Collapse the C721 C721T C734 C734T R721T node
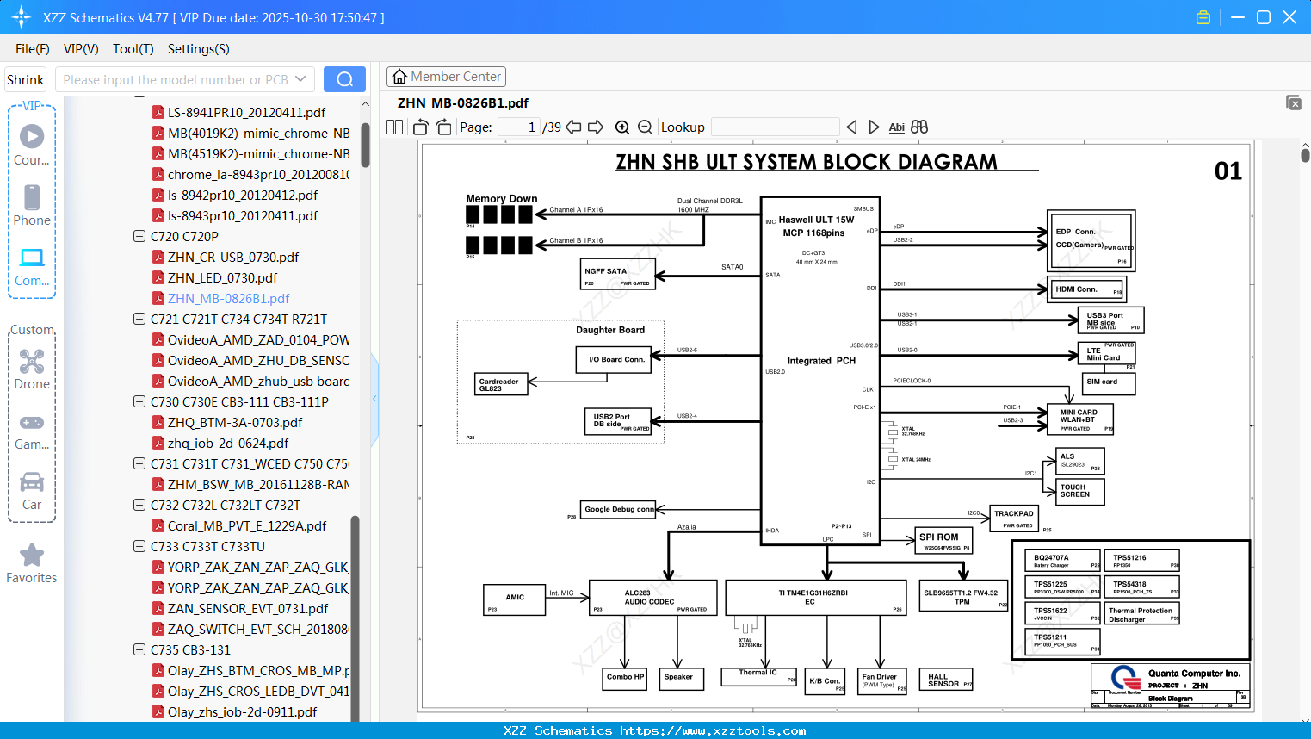 pyautogui.click(x=139, y=319)
